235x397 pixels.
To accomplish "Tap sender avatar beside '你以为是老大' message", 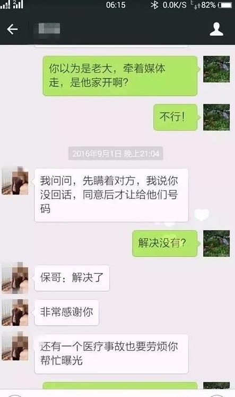I will coord(216,69).
